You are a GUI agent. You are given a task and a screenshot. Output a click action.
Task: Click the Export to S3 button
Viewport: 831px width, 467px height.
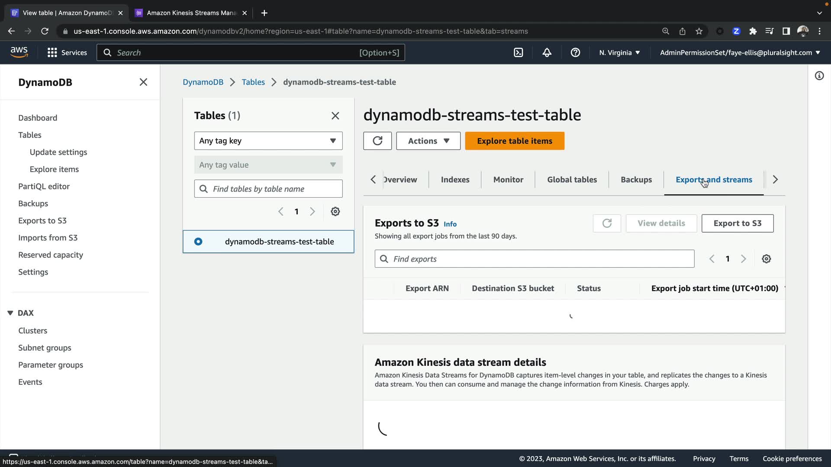point(737,224)
